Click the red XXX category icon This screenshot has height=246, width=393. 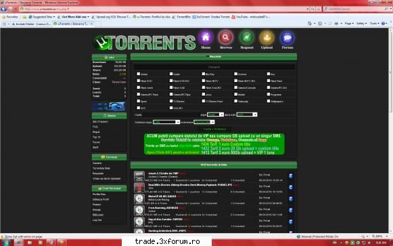coord(139,188)
